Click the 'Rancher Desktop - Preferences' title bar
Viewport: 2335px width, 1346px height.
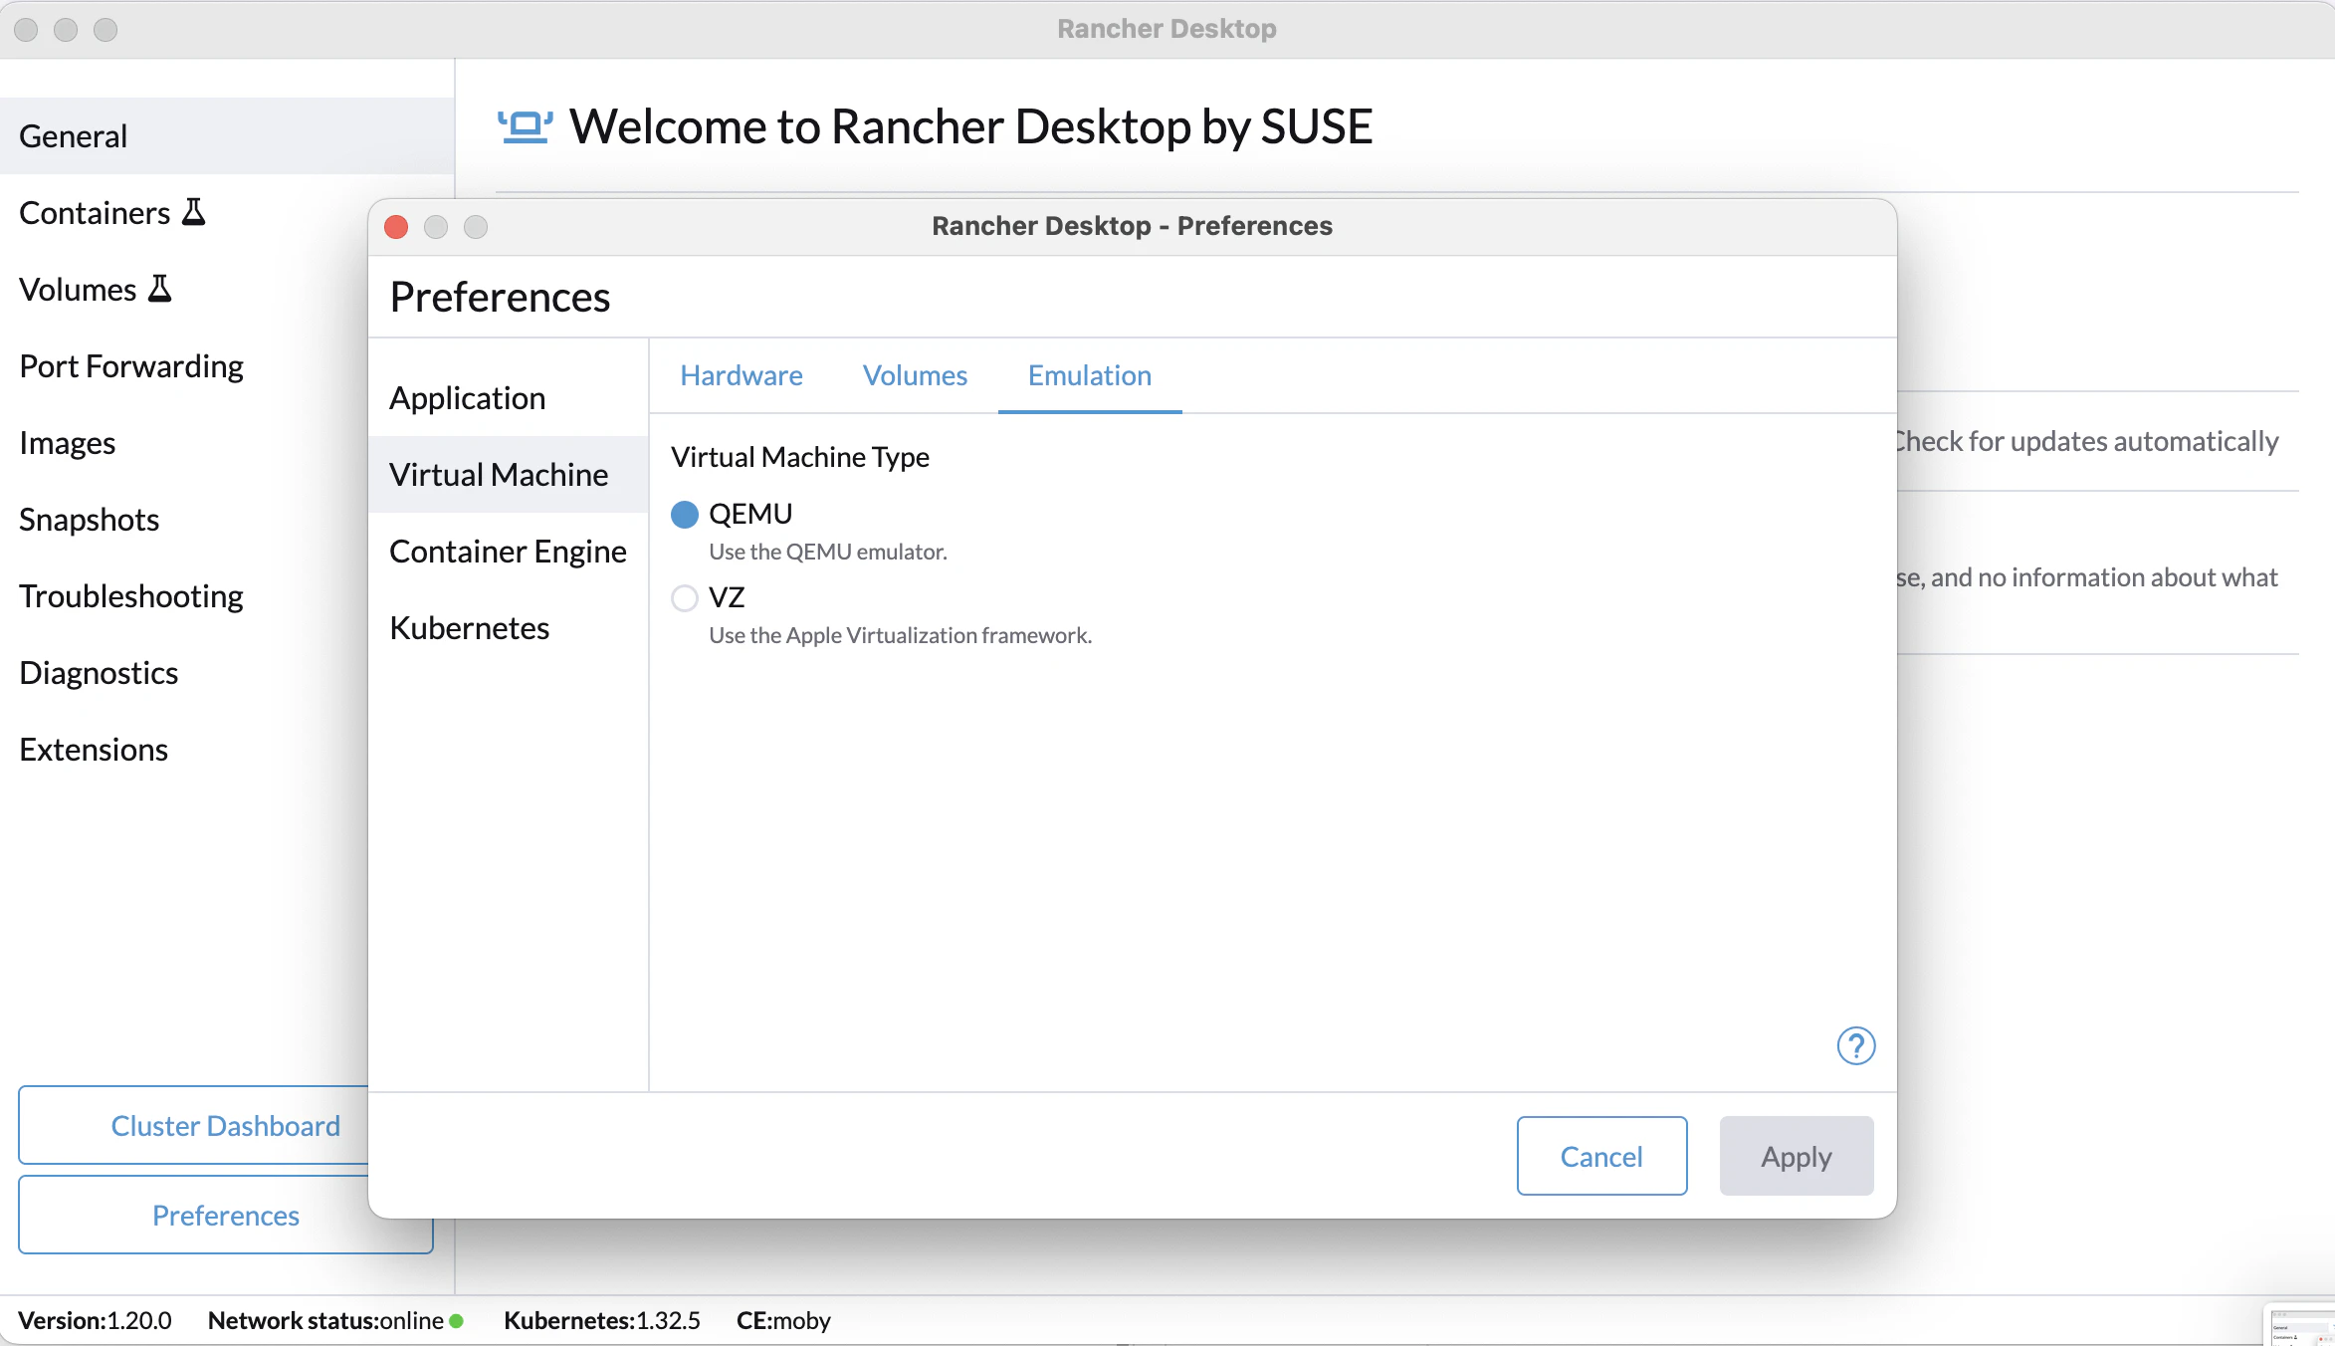pyautogui.click(x=1132, y=227)
